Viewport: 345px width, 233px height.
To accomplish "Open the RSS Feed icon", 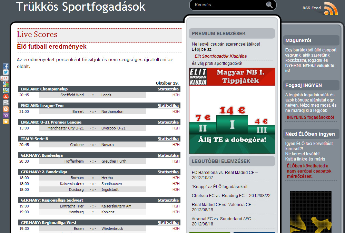I will pyautogui.click(x=331, y=8).
